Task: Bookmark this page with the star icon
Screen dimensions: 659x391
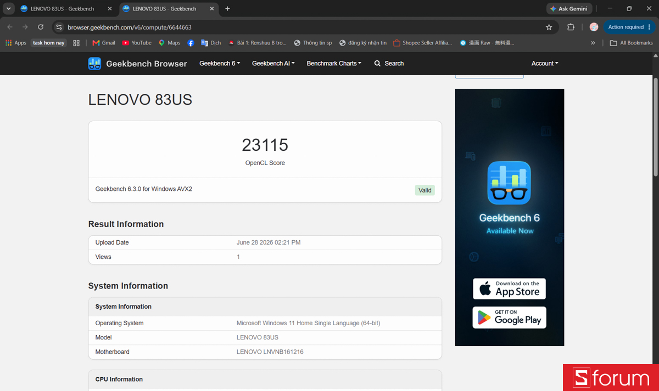Action: tap(549, 27)
